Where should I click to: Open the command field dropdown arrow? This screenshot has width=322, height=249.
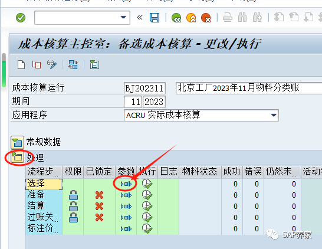coord(123,18)
